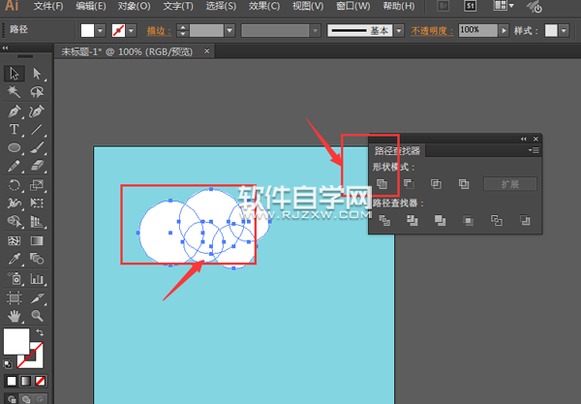Screen dimensions: 581x404
Task: Open the fill color dropdown arrow
Action: [x=100, y=31]
